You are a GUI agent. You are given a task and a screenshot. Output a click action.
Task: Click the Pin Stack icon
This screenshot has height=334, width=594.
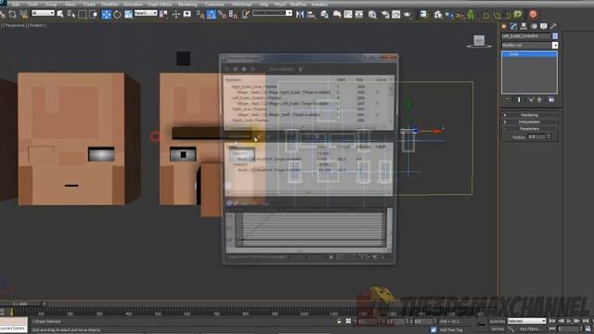(x=508, y=99)
